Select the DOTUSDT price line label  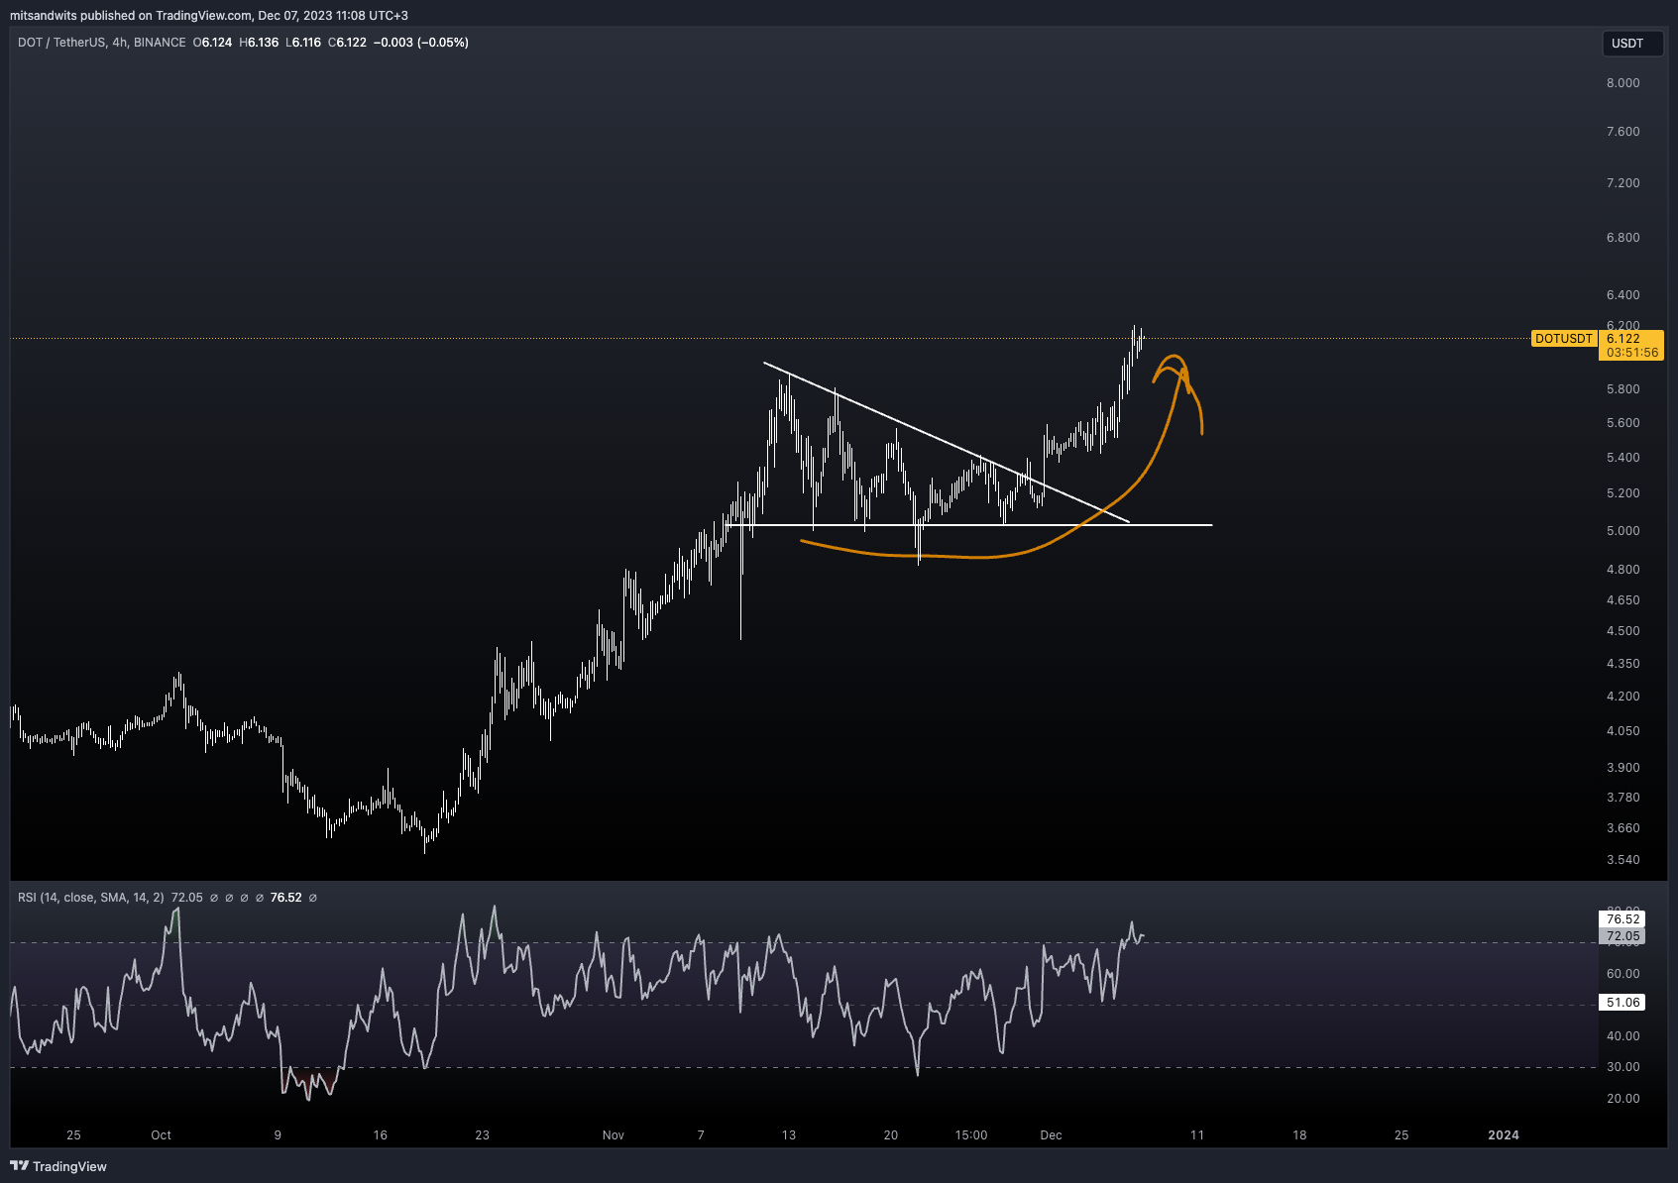[1563, 339]
